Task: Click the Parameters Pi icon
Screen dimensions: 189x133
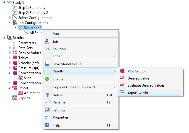Action: [x=14, y=43]
